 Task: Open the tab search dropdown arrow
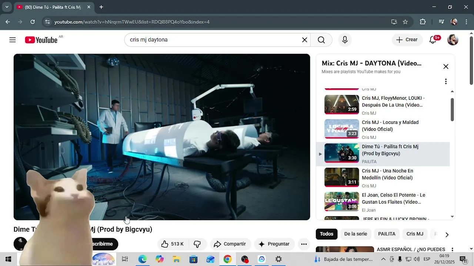(x=7, y=7)
